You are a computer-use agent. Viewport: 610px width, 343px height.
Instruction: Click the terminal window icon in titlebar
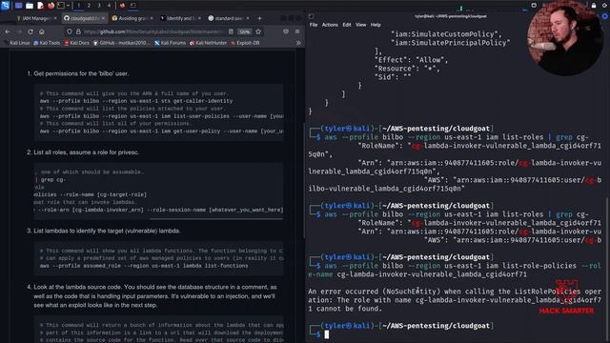click(311, 16)
